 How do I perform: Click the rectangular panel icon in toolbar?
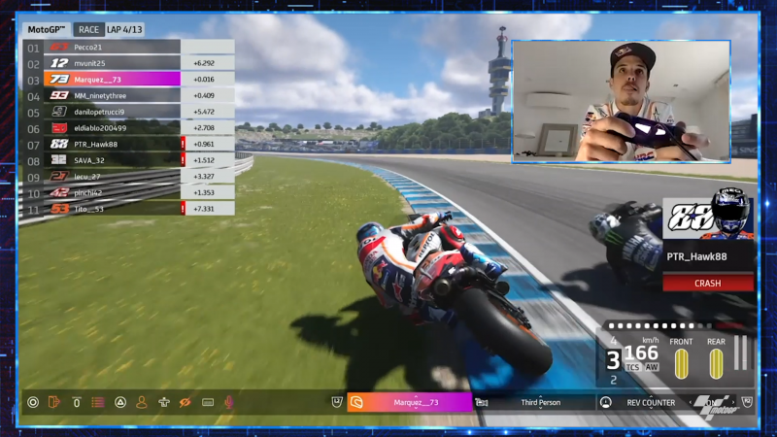click(208, 402)
